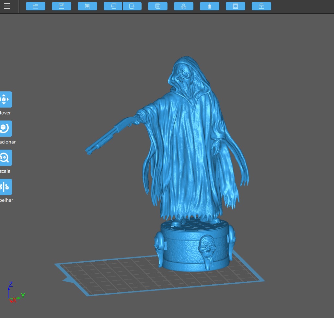Select the Move (Mover) tool icon
The height and width of the screenshot is (318, 334).
6,99
